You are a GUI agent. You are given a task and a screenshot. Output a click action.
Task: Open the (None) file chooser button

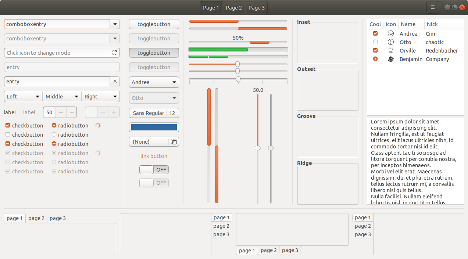coord(154,142)
